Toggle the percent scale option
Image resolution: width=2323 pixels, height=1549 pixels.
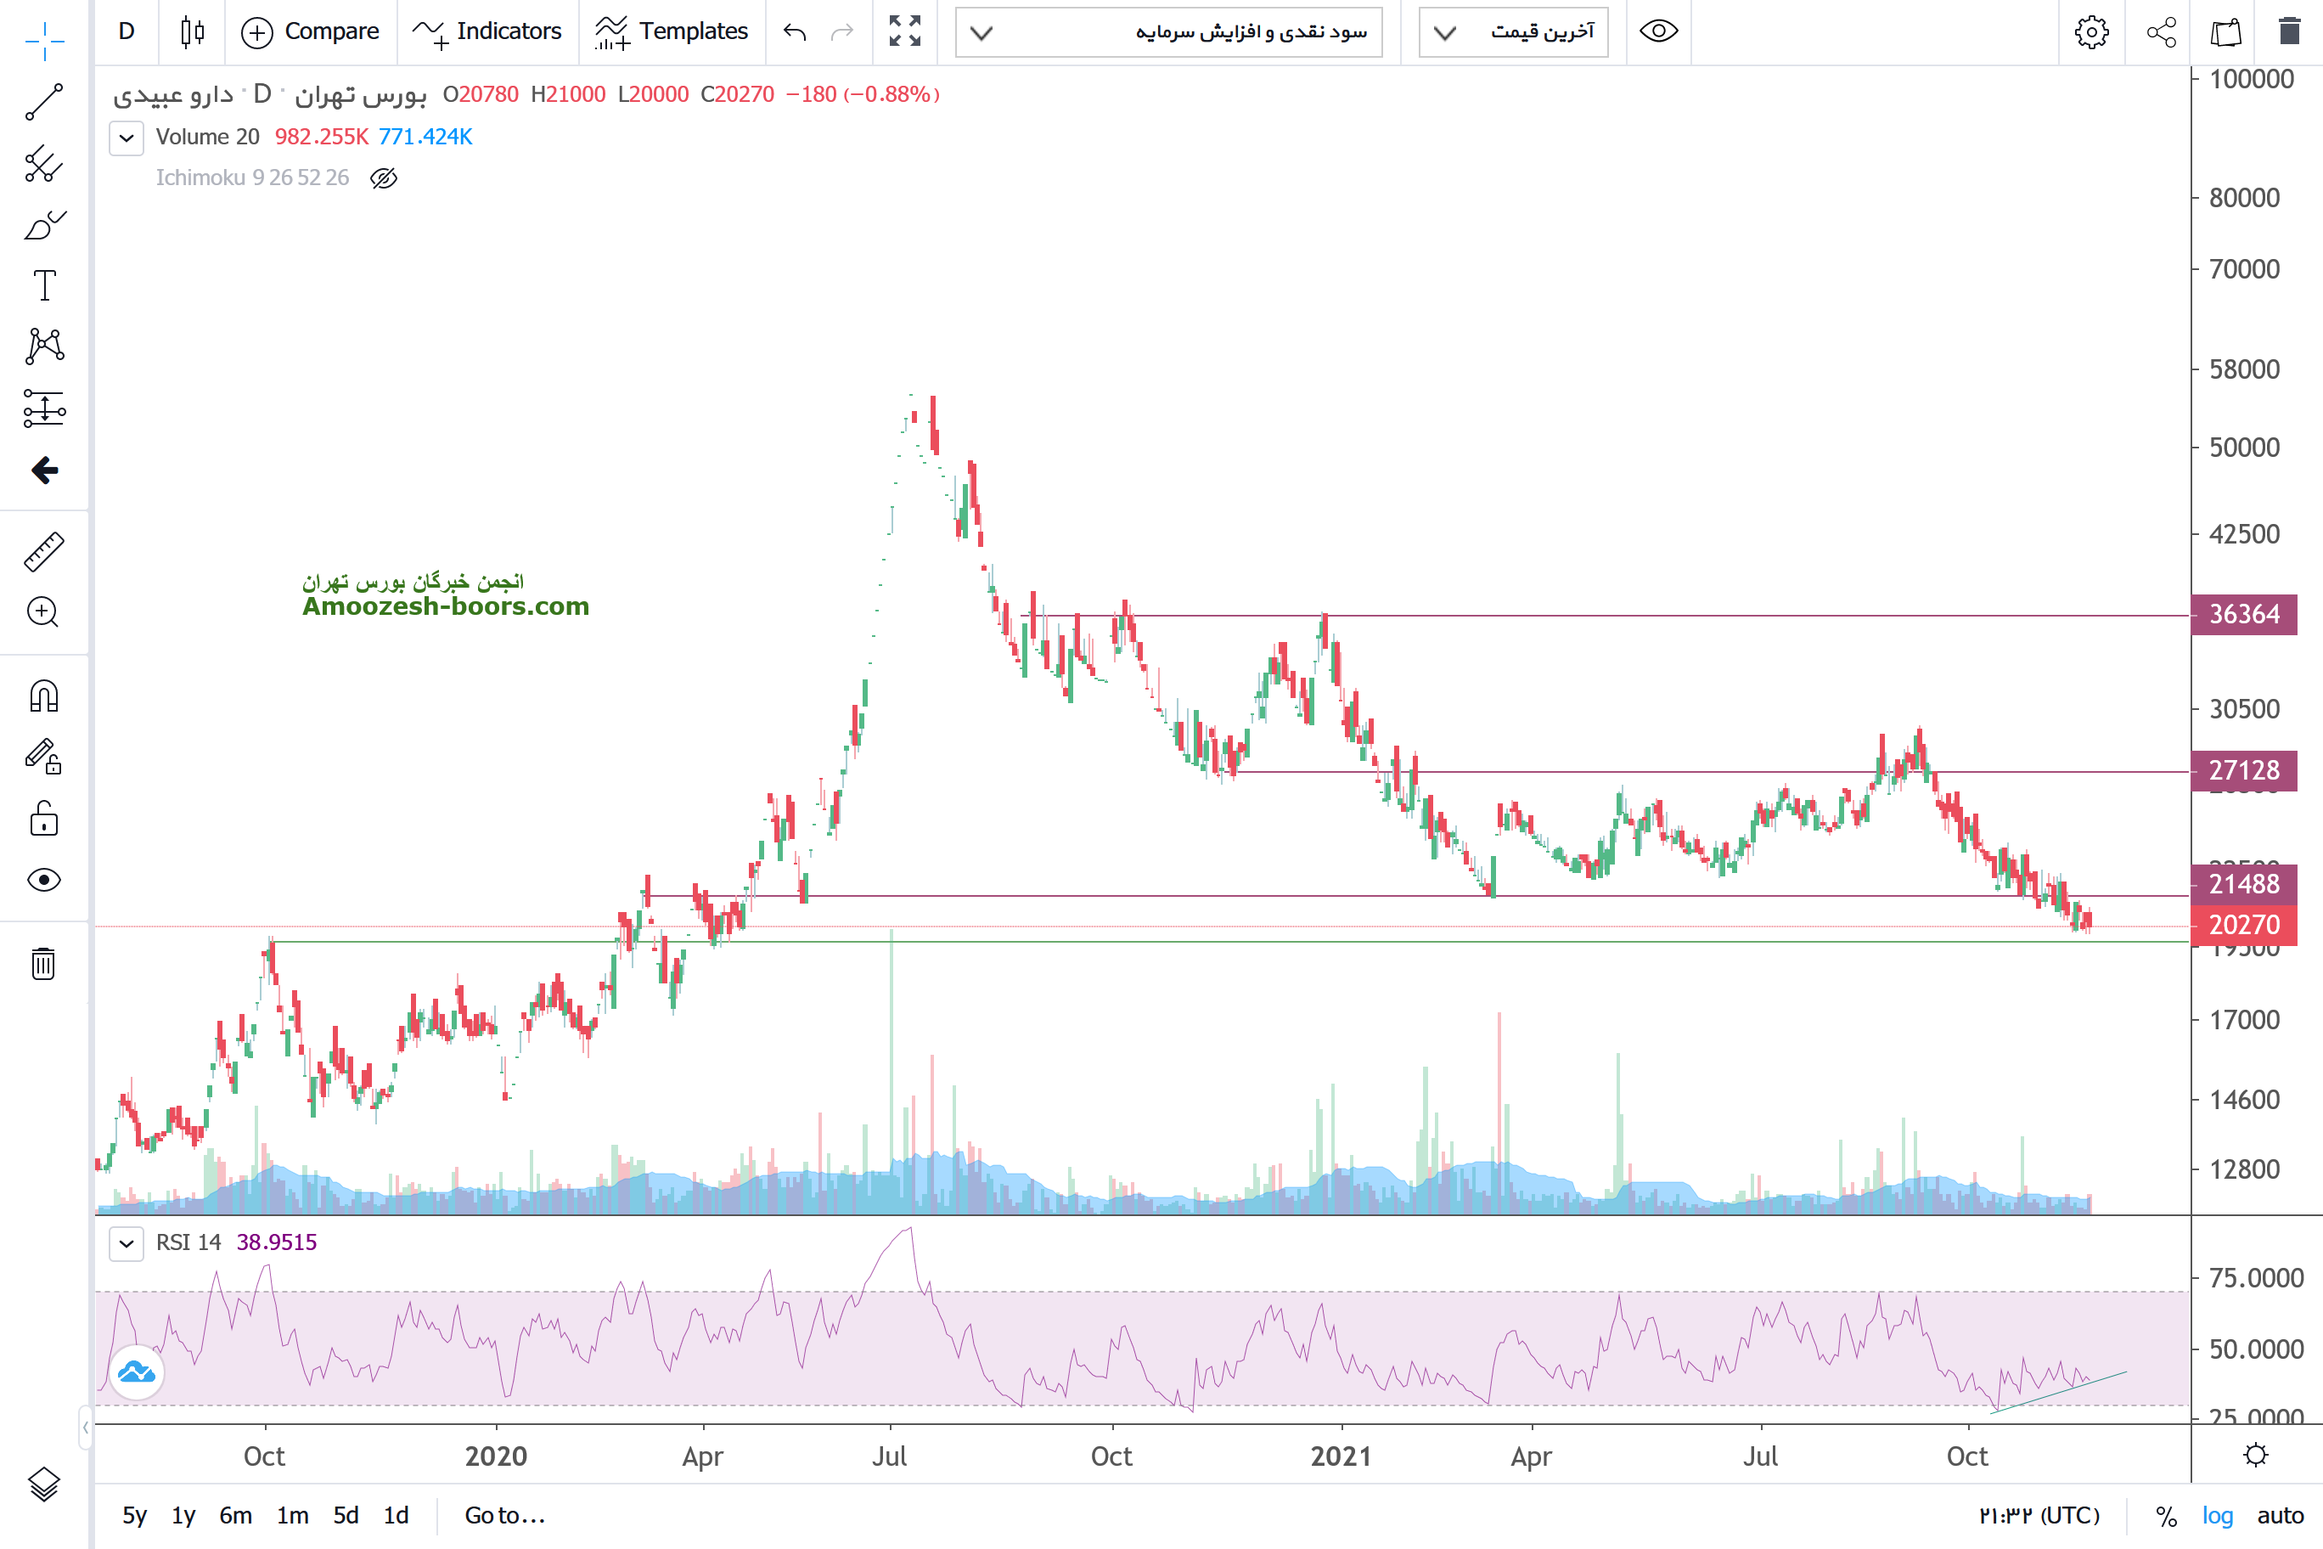point(2166,1515)
